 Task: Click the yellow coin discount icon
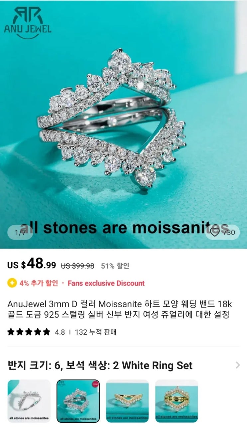click(12, 283)
